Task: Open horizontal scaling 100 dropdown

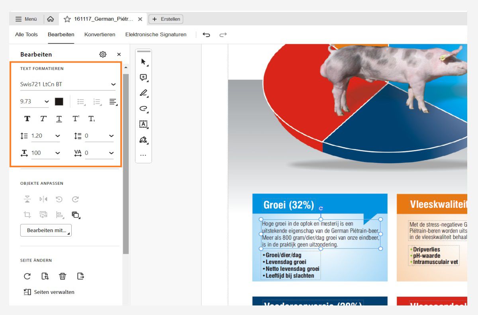Action: pyautogui.click(x=45, y=153)
